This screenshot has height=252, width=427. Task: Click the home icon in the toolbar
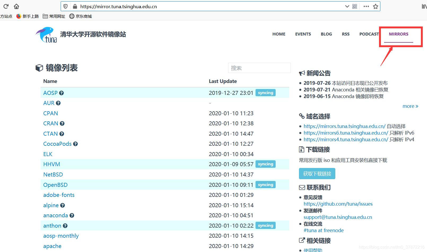pyautogui.click(x=16, y=6)
